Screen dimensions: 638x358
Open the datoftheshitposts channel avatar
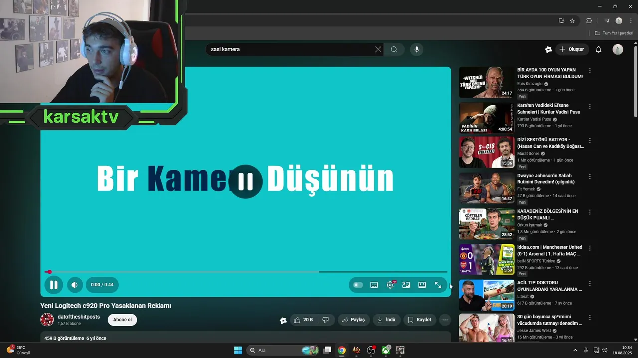47,320
